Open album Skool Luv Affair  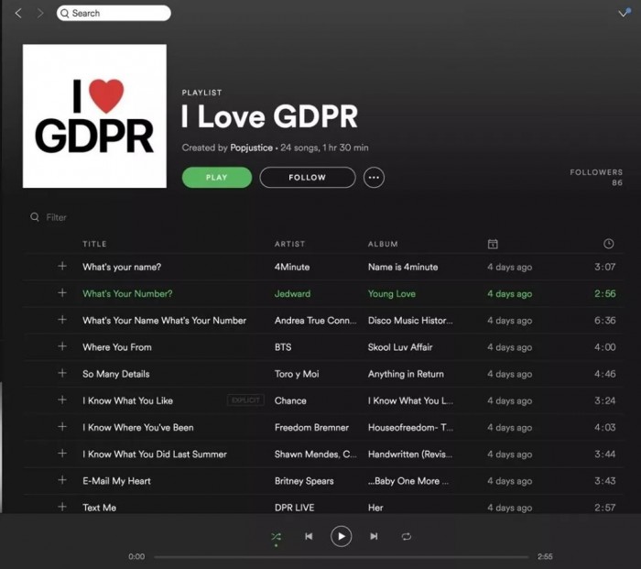[x=400, y=347]
